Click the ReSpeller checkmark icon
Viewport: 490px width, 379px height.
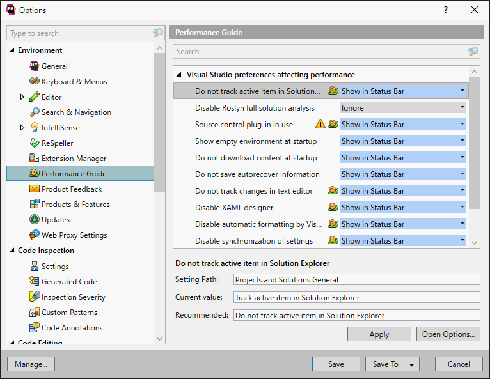35,143
